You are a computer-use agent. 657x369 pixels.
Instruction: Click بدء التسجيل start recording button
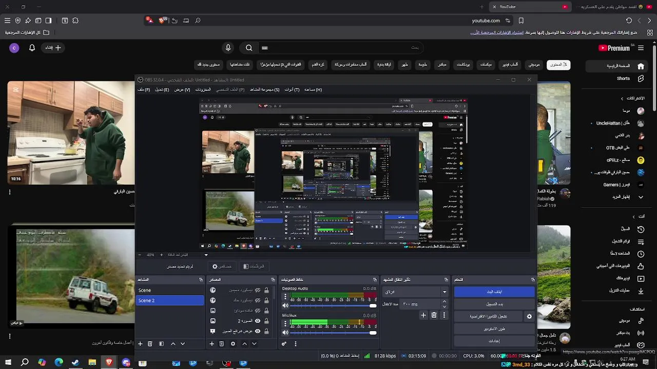point(494,304)
